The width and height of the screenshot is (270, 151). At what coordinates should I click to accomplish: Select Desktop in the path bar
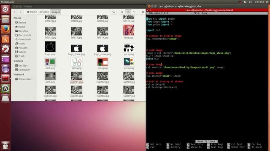[x=44, y=12]
